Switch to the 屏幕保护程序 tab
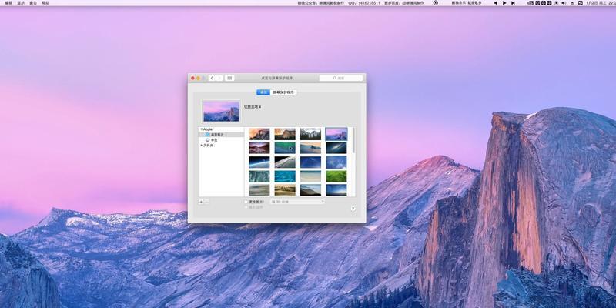 [283, 92]
